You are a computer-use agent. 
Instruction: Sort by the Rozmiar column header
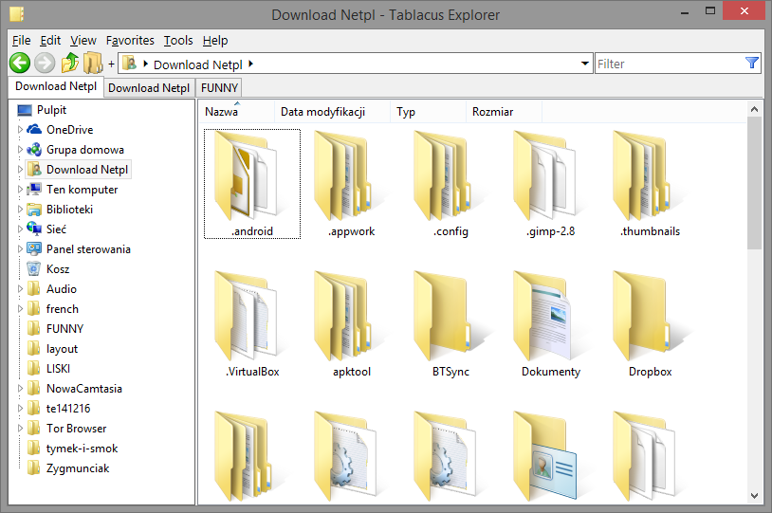(504, 112)
